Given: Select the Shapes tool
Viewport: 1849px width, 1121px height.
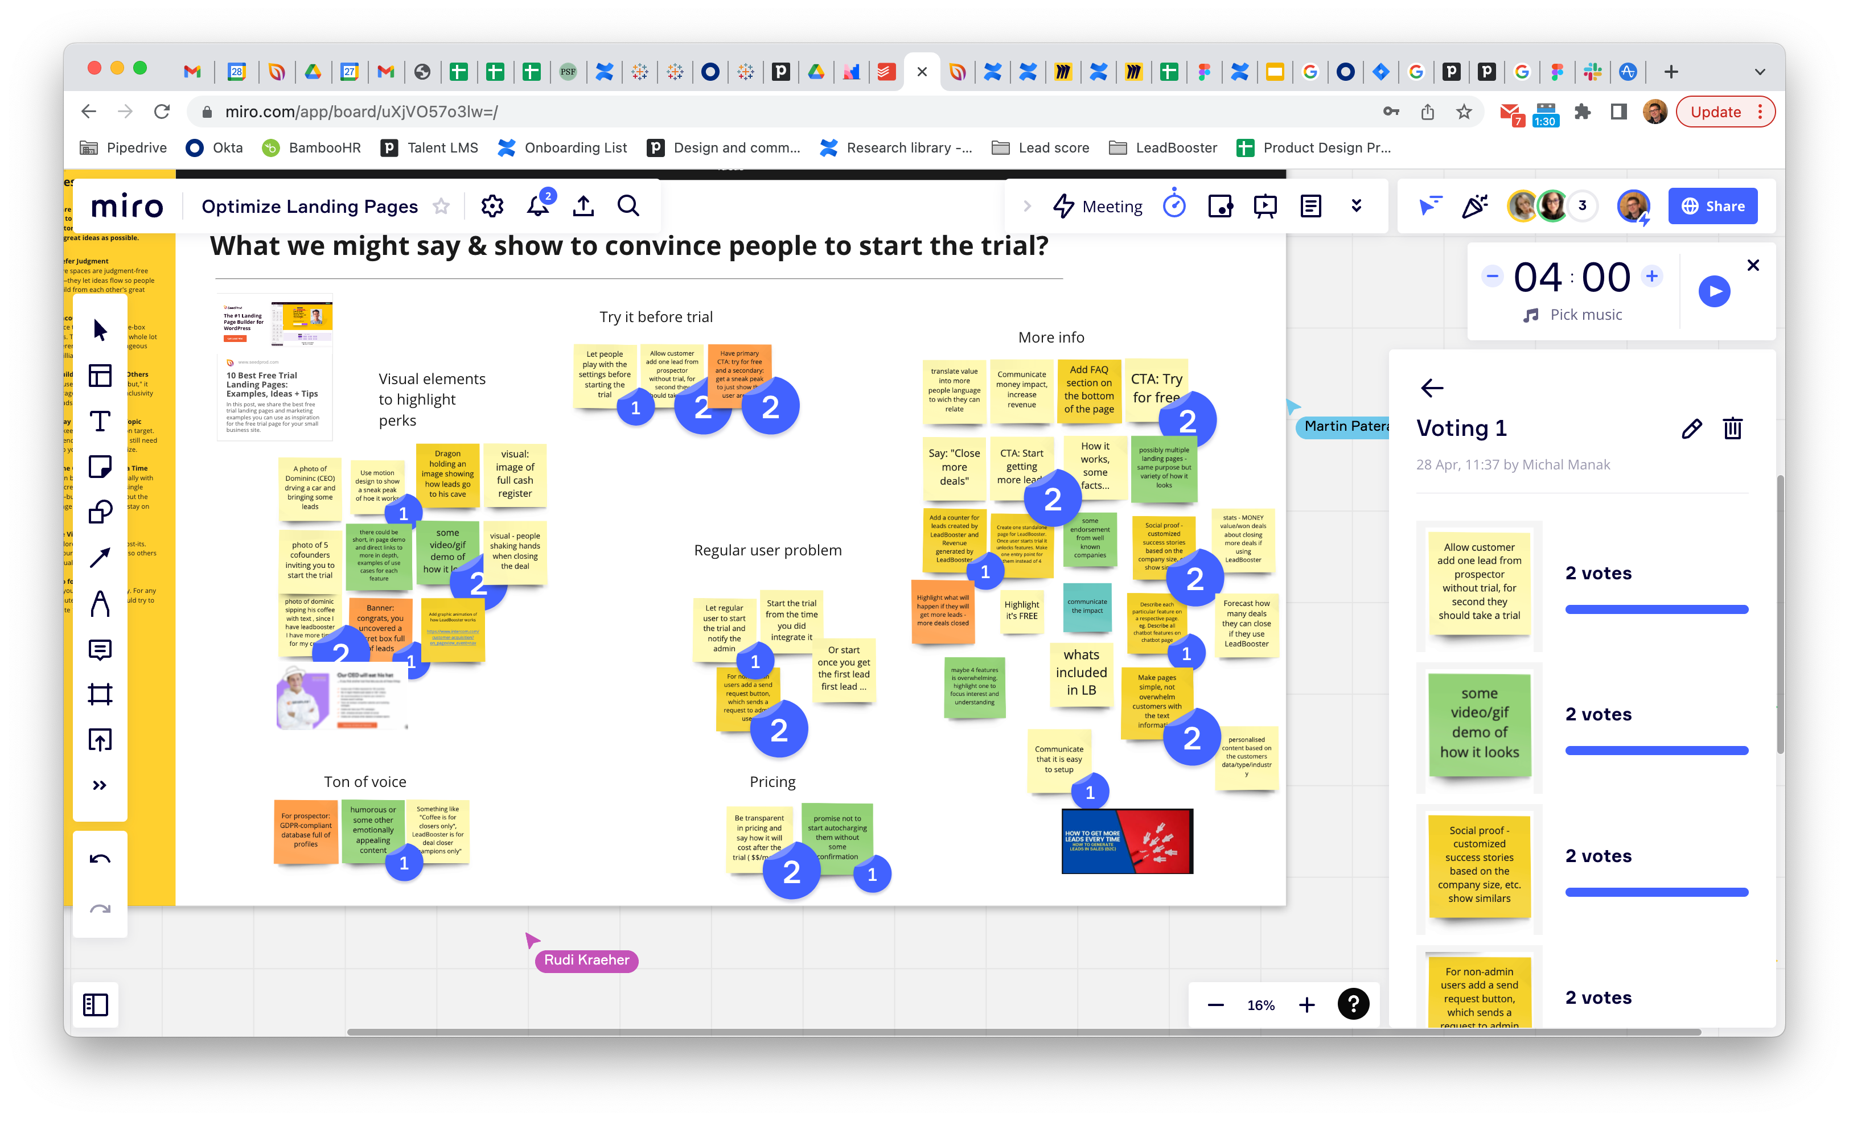Looking at the screenshot, I should 100,513.
